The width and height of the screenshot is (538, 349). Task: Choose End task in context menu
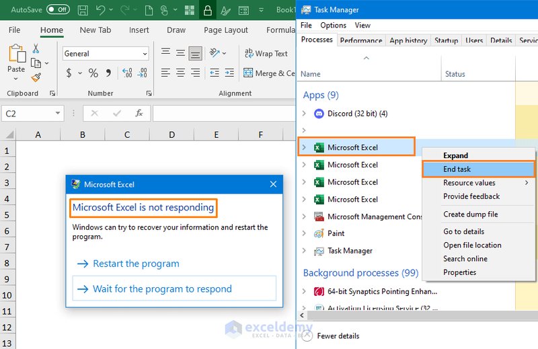click(x=478, y=169)
